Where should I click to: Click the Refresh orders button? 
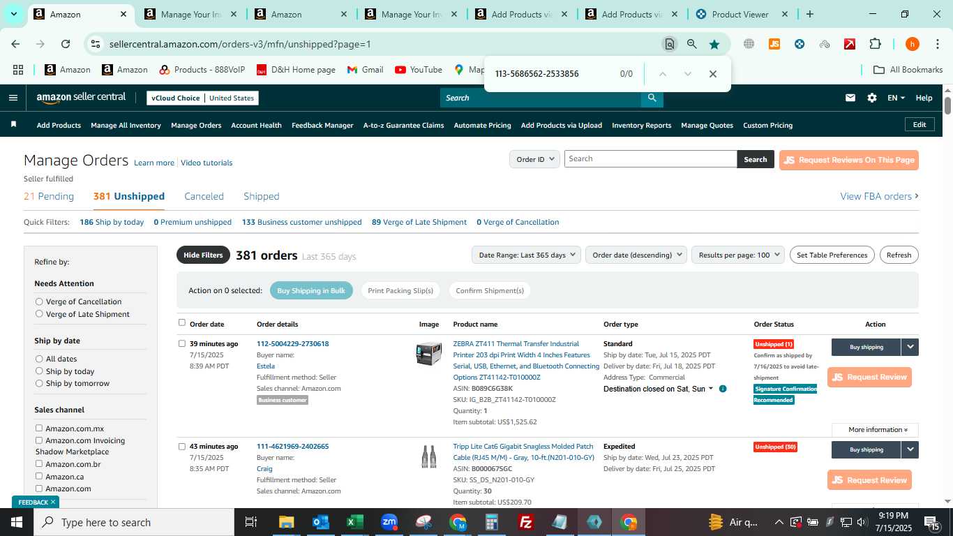[899, 255]
